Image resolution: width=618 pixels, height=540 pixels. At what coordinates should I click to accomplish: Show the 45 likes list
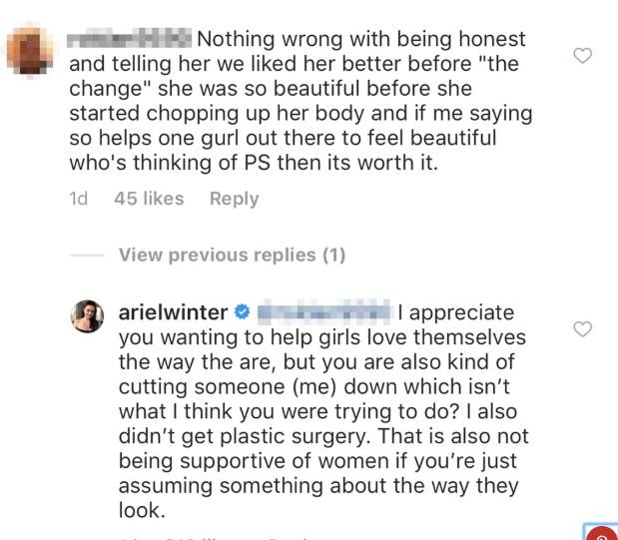click(149, 199)
